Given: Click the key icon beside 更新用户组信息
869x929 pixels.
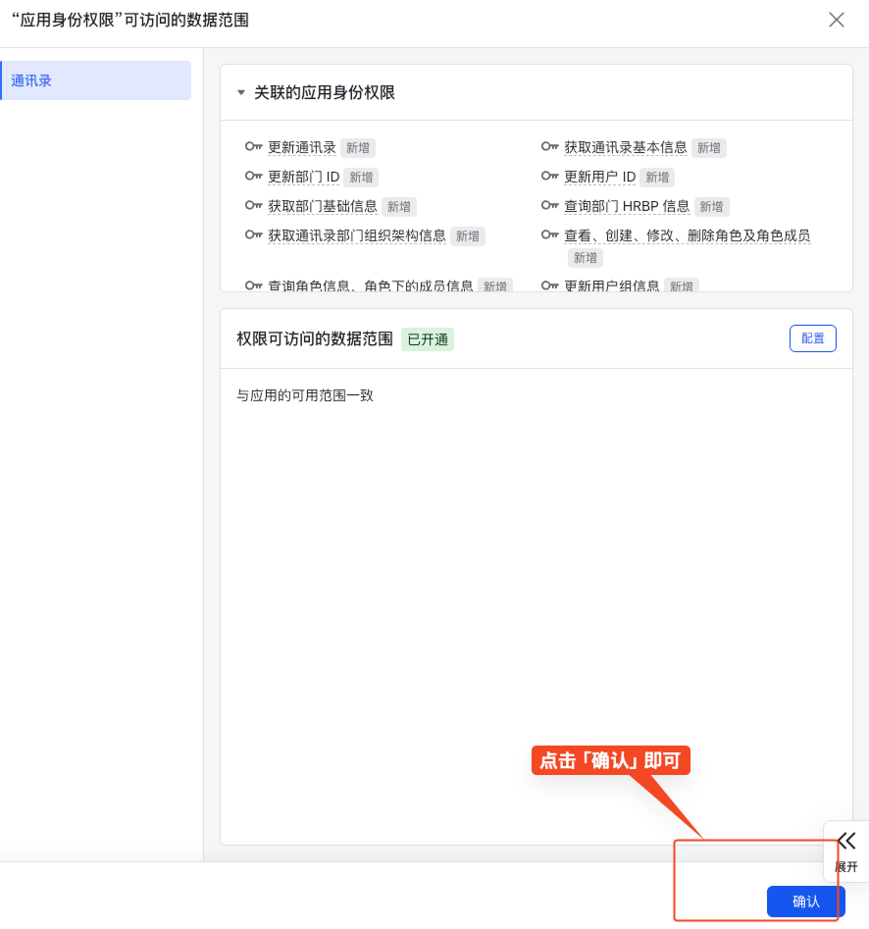Looking at the screenshot, I should 549,285.
